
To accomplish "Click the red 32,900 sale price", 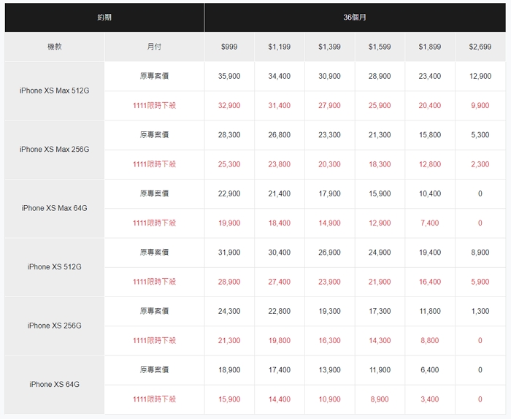I will tap(229, 106).
